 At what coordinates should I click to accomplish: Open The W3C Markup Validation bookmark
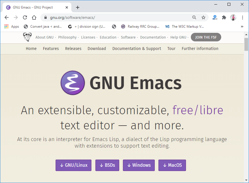185,27
